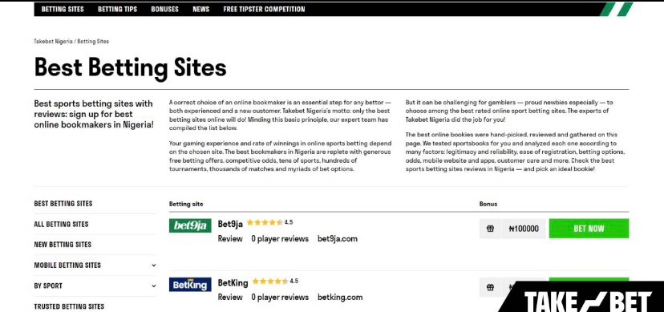Expand the By Sport chevron

[153, 286]
